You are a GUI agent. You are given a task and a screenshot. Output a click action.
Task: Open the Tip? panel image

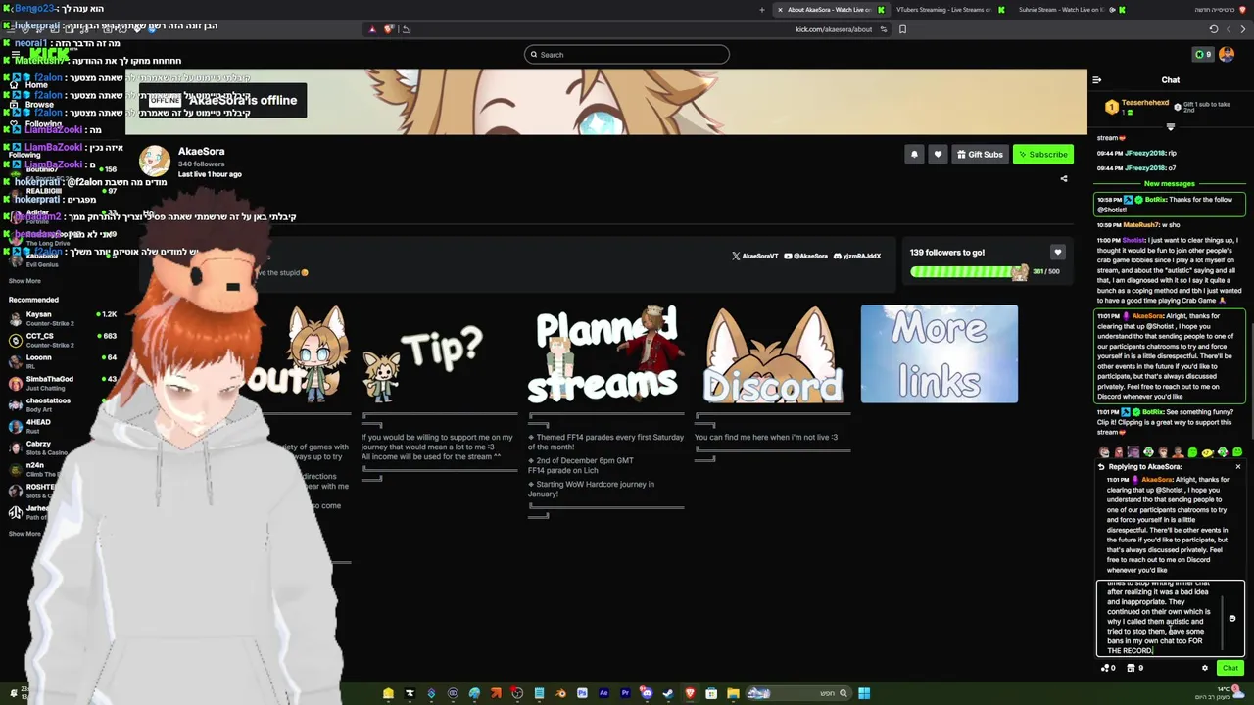(439, 353)
